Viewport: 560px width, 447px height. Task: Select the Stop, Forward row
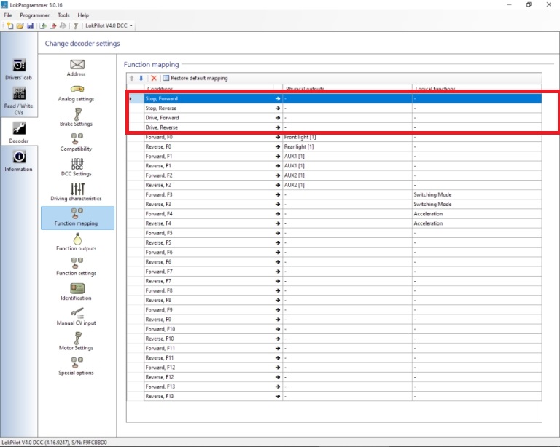click(334, 98)
